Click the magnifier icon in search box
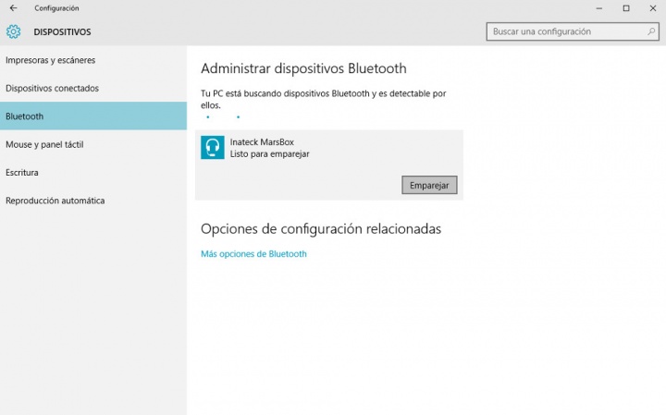This screenshot has width=666, height=415. tap(651, 31)
